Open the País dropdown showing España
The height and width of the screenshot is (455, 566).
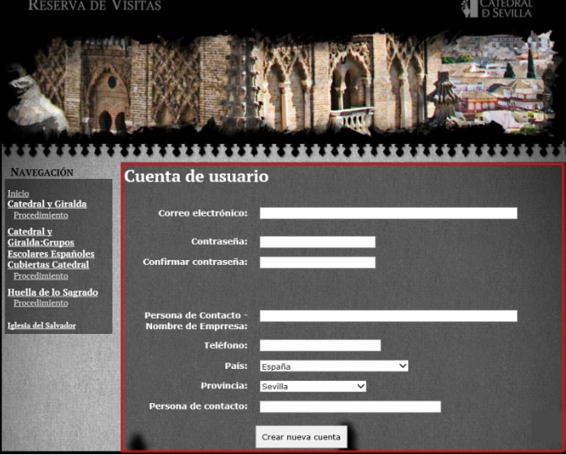pyautogui.click(x=334, y=366)
